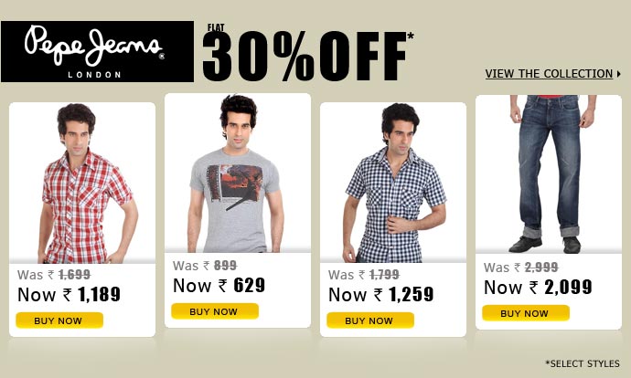Click the Was ₹ 2,999 struck price
The height and width of the screenshot is (378, 631).
click(520, 268)
